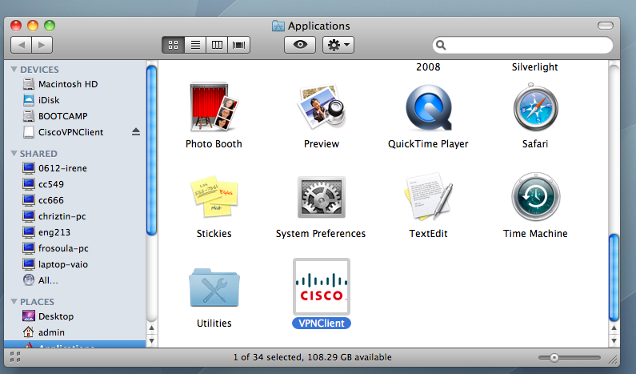This screenshot has width=636, height=374.
Task: Switch to column view
Action: coord(217,45)
